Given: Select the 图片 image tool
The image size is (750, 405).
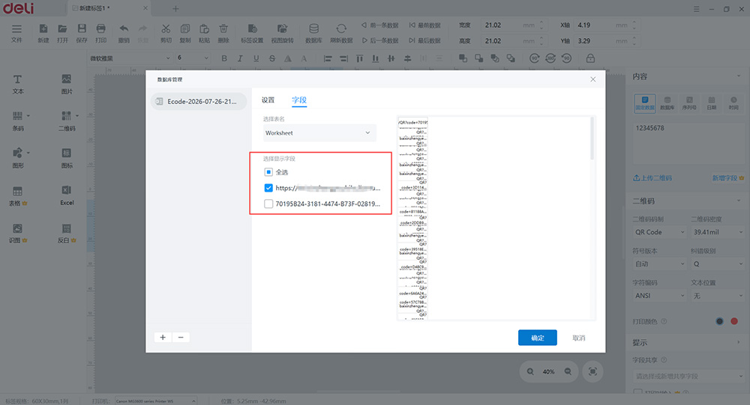Looking at the screenshot, I should click(x=67, y=84).
